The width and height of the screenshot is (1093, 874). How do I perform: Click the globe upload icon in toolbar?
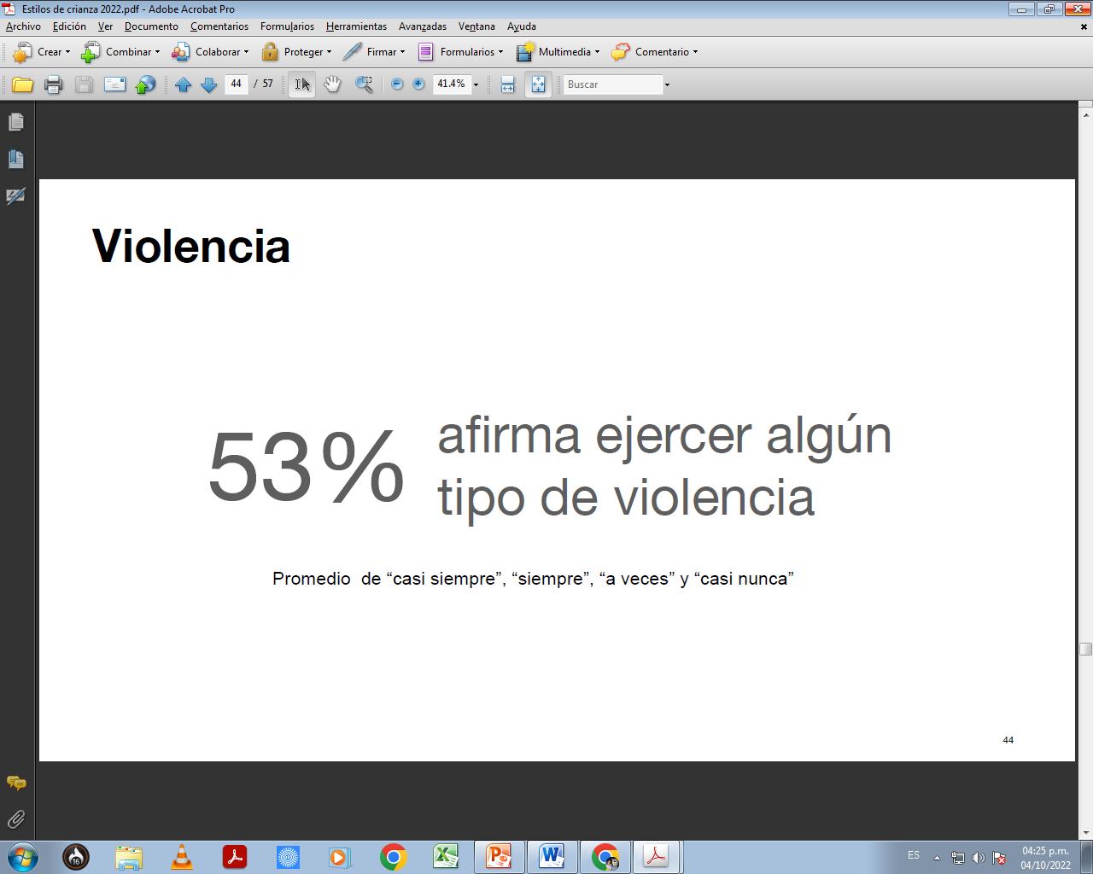pos(146,84)
